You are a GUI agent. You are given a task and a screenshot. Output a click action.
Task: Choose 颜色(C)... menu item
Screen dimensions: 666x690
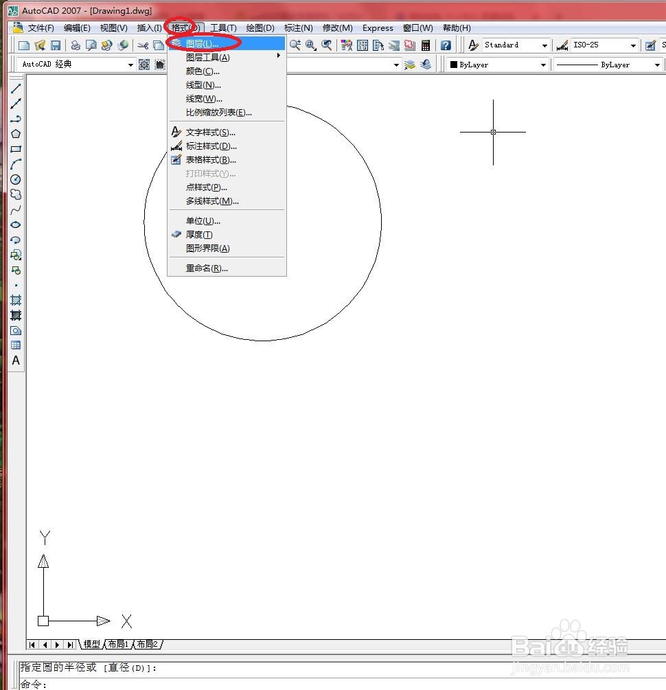pos(227,71)
